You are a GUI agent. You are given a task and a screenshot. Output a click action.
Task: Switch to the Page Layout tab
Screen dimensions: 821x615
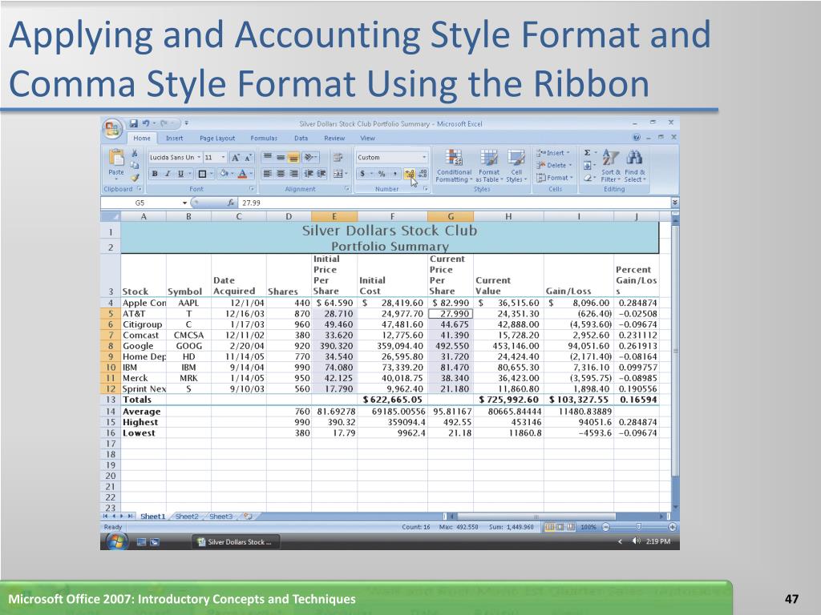[x=217, y=138]
